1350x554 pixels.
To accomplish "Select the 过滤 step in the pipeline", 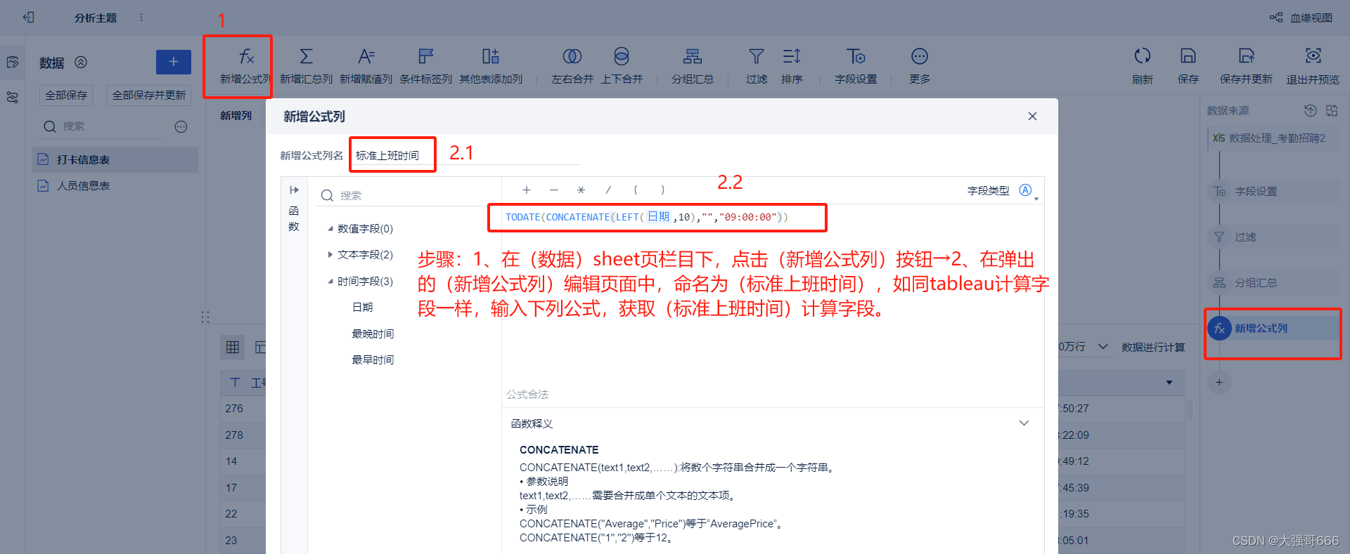I will (x=1273, y=237).
